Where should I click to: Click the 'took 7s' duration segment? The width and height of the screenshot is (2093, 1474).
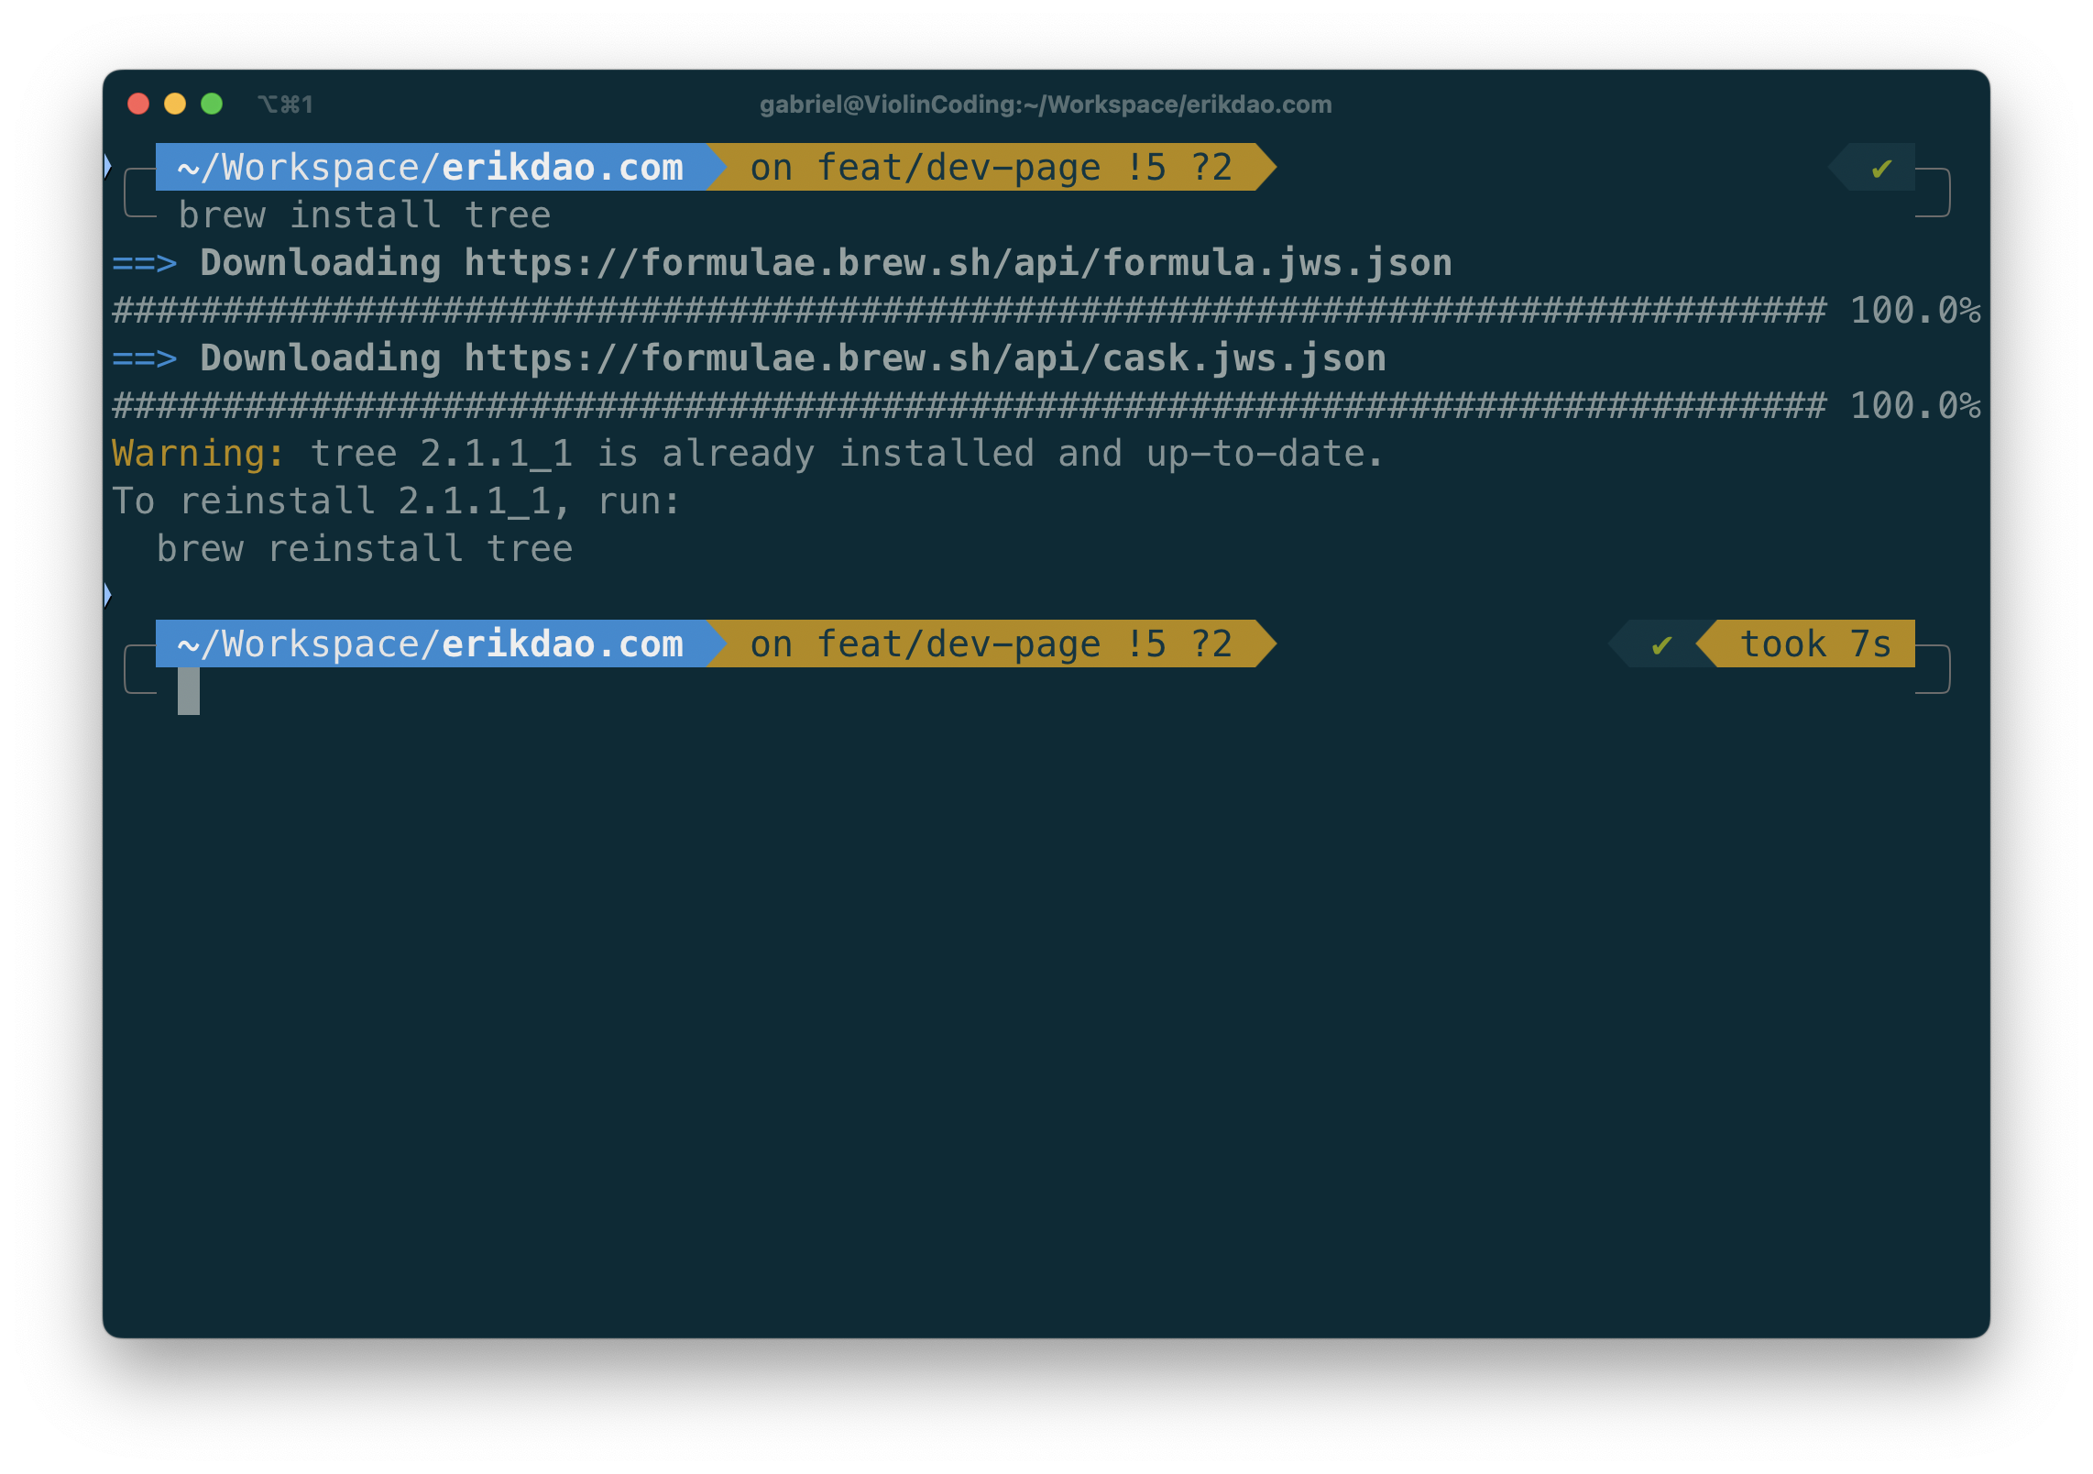click(x=1814, y=644)
